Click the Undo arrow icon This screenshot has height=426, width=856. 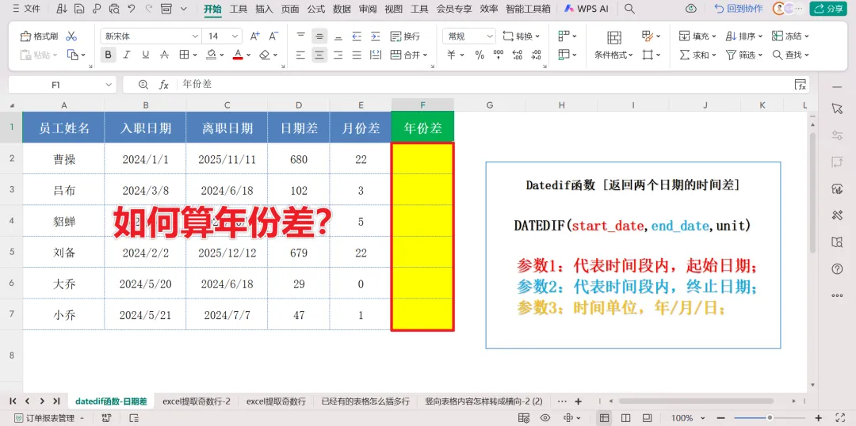(131, 9)
